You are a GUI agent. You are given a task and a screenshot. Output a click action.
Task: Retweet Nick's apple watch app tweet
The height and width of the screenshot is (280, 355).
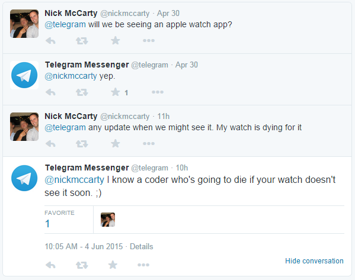[82, 41]
